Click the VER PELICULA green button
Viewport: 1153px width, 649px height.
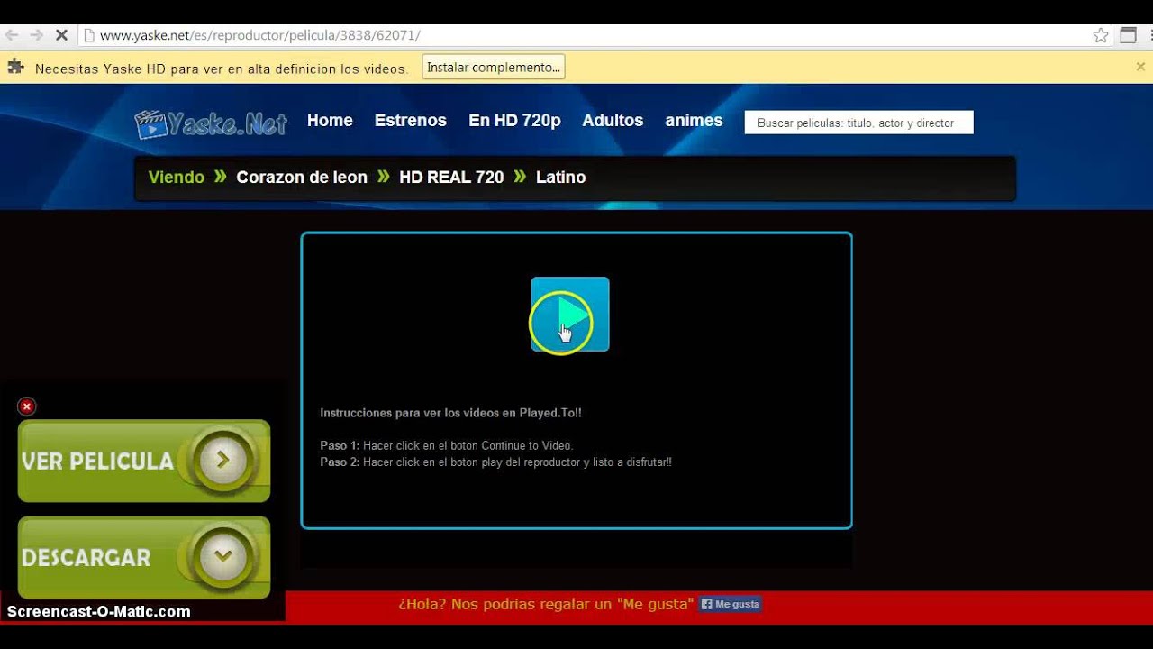click(x=144, y=461)
